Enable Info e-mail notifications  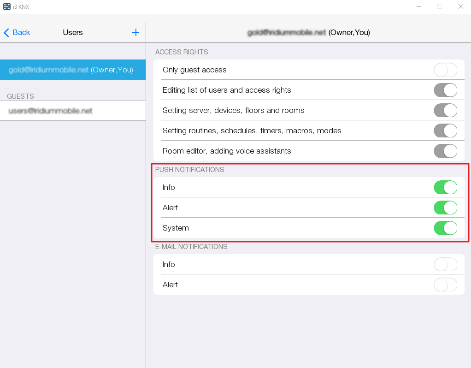[x=445, y=265]
